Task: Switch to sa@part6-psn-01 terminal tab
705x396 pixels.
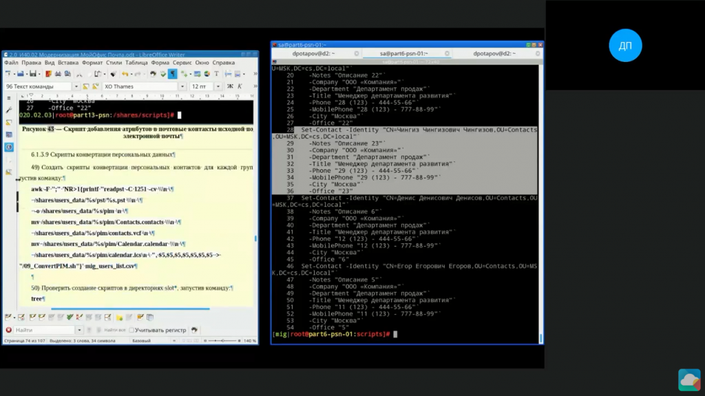Action: coord(403,54)
